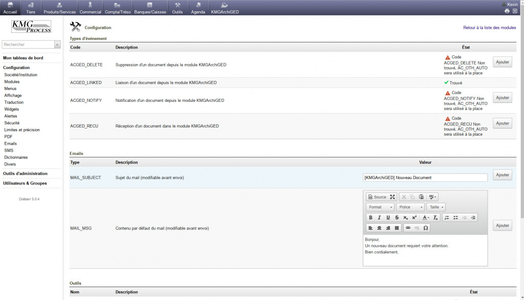Expand the Police font dropdown
524x300 pixels.
(x=410, y=207)
